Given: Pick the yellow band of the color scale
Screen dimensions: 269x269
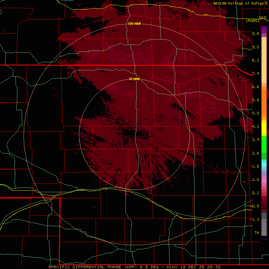Looking at the screenshot, I should (264, 128).
